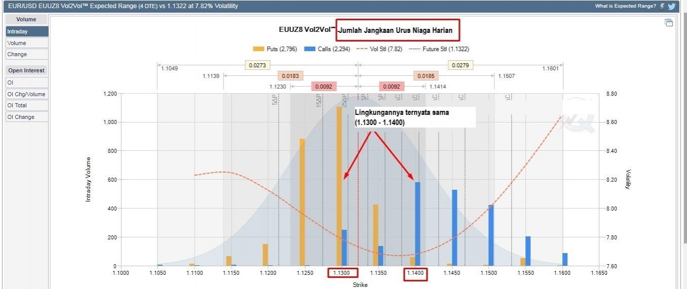Open the "What is Expected Range?" link
Viewport: 687px width, 289px height.
point(625,6)
